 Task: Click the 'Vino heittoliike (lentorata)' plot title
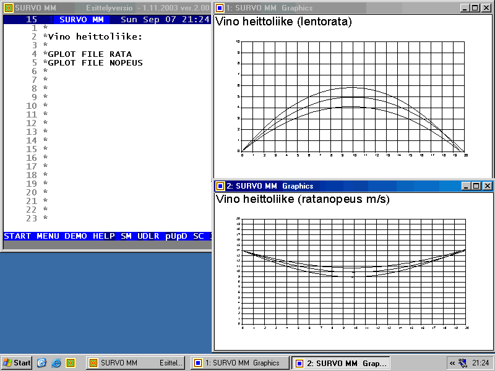283,22
